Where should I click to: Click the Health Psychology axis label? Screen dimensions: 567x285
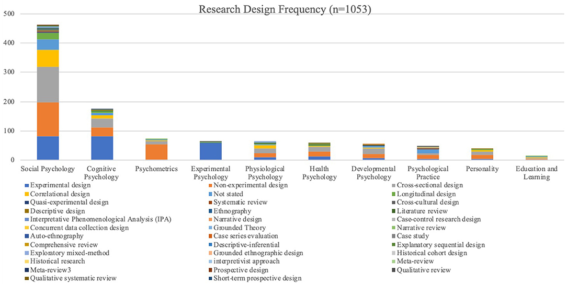click(x=319, y=173)
